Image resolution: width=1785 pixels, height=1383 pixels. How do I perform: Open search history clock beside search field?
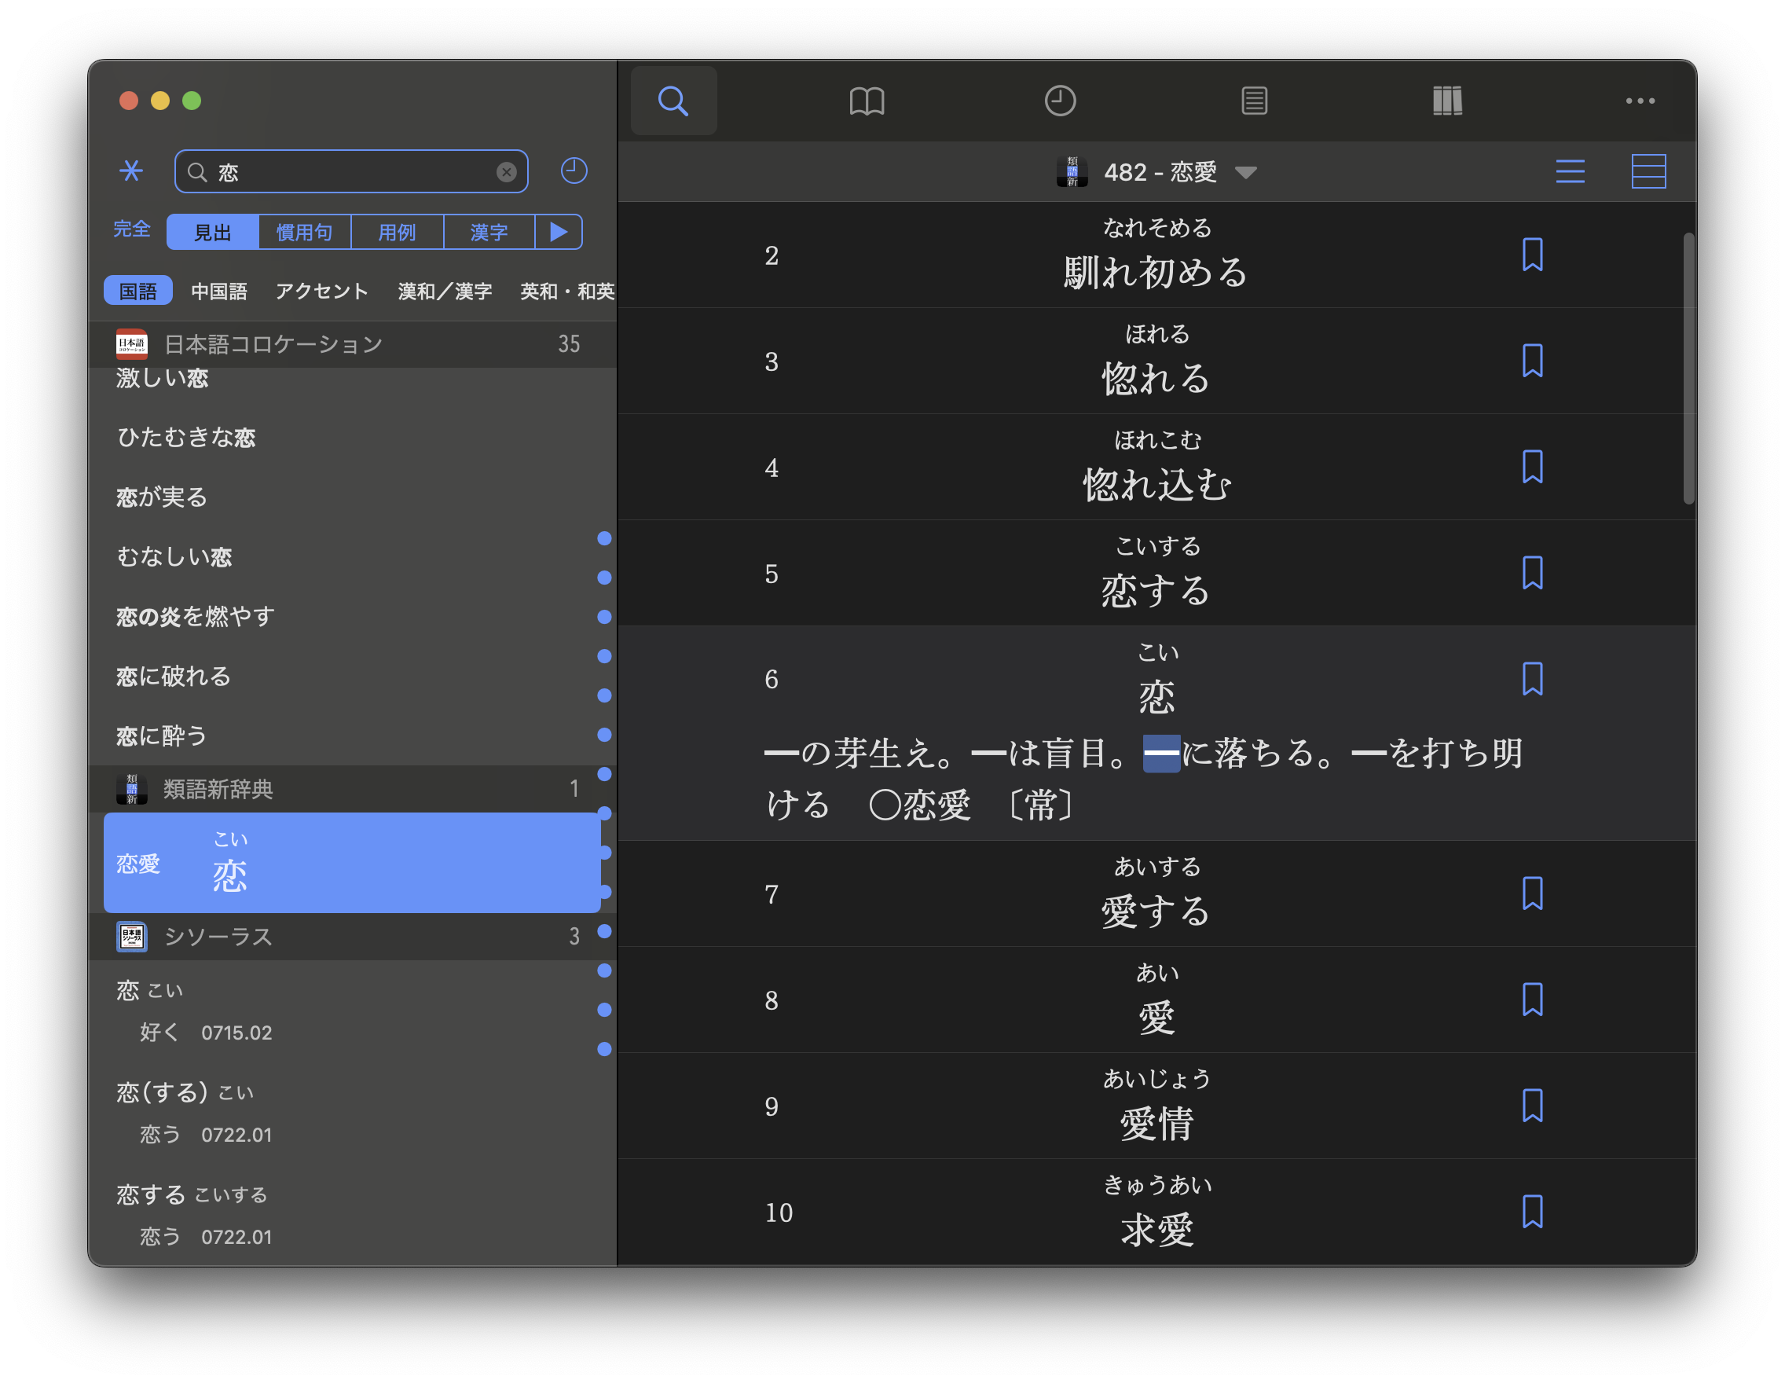click(574, 171)
